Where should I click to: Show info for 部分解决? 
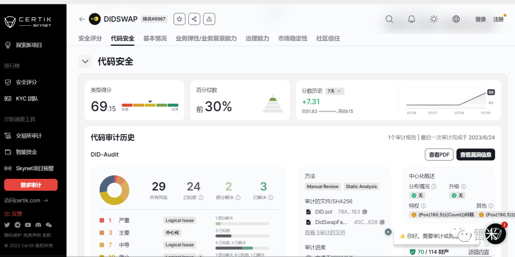pos(238,197)
